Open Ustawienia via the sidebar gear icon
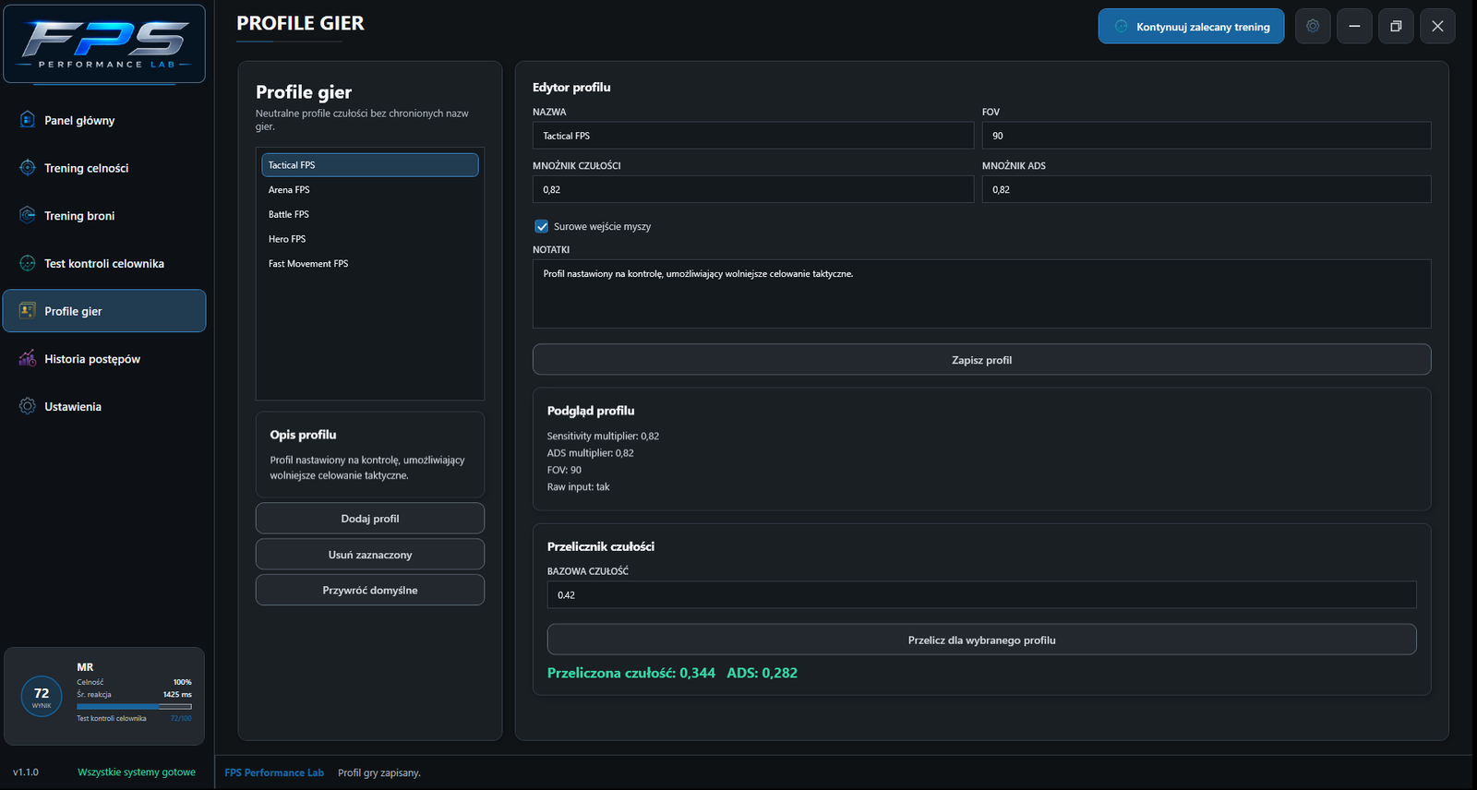 [28, 406]
